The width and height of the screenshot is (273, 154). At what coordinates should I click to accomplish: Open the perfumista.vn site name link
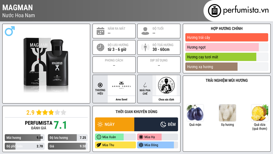point(246,10)
